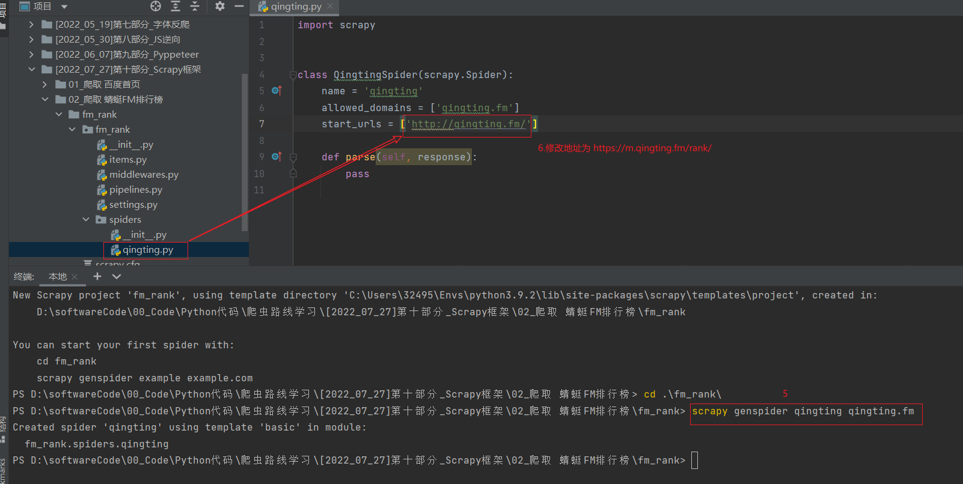Select __init__.py under the spiders folder
Viewport: 963px width, 484px height.
[x=145, y=235]
